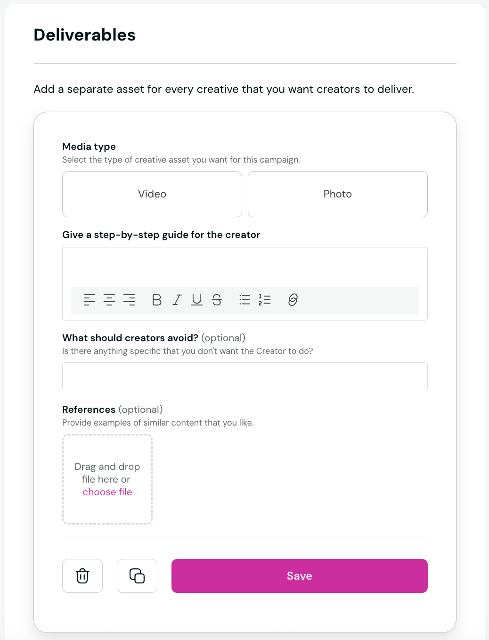This screenshot has width=489, height=640.
Task: Apply strikethrough formatting
Action: point(217,300)
